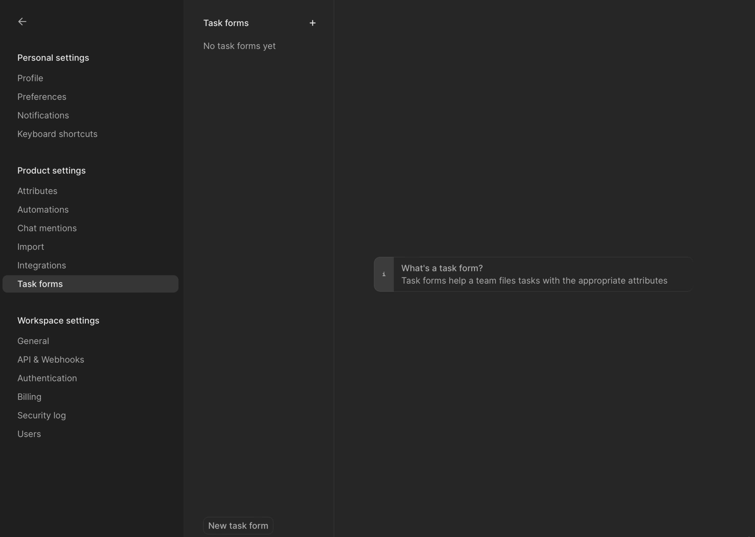Image resolution: width=755 pixels, height=537 pixels.
Task: Open API & Webhooks settings
Action: [51, 360]
